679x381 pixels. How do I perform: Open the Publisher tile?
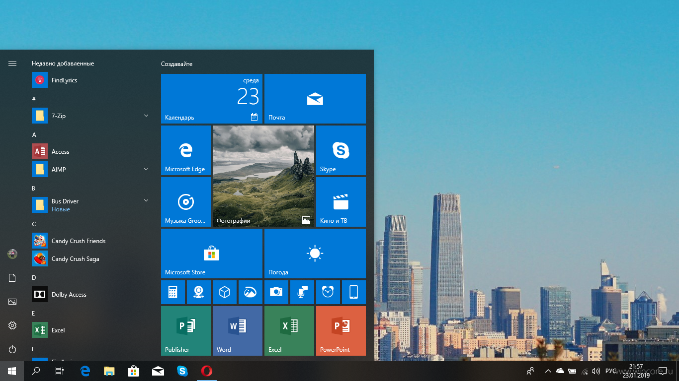[x=186, y=331]
